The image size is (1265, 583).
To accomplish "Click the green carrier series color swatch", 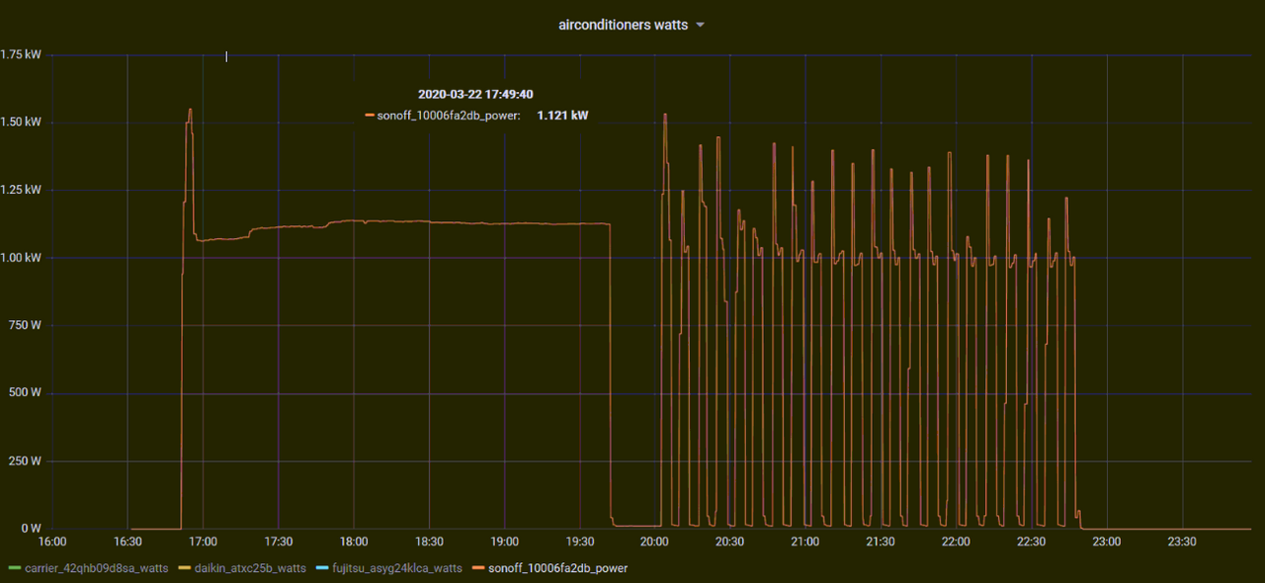I will 13,568.
